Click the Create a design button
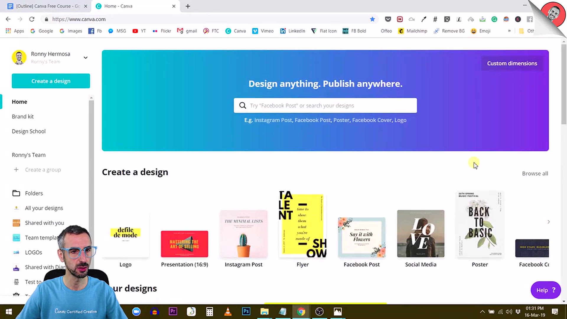 (51, 81)
